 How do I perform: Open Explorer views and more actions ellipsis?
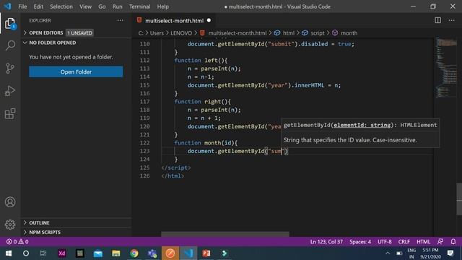(x=121, y=20)
